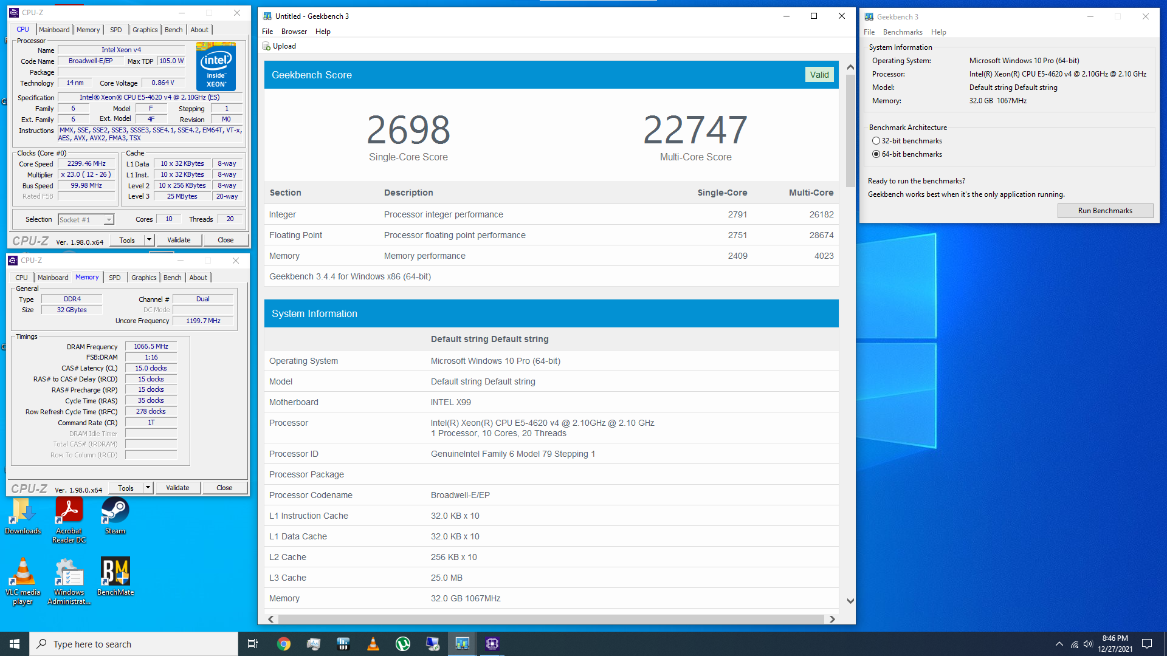1167x656 pixels.
Task: Open the Resource Monitor taskbar icon
Action: 314,644
